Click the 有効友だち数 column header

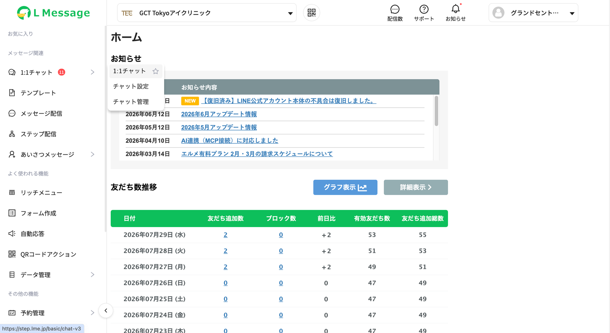372,219
